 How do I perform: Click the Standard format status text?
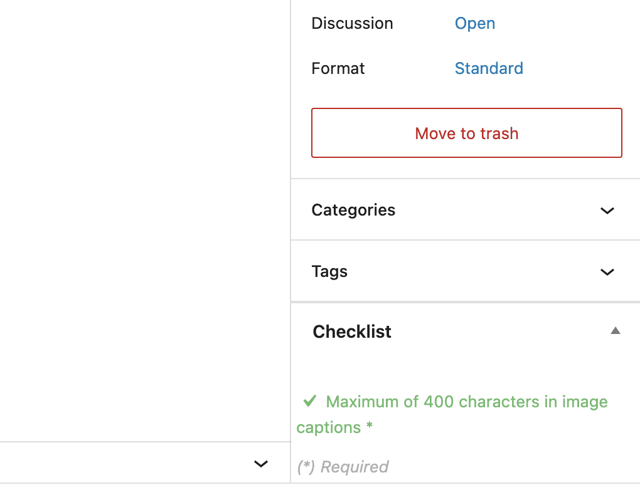click(489, 68)
